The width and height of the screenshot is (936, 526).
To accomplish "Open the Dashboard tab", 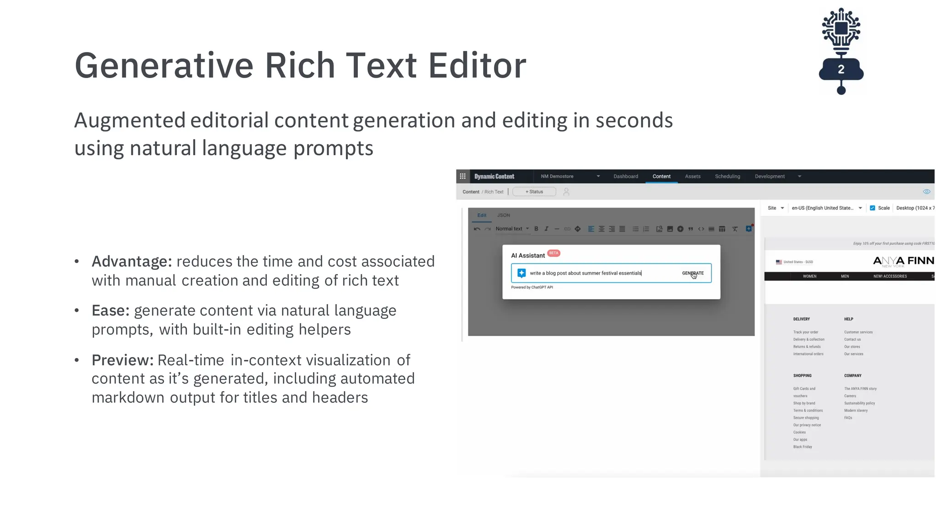I will coord(626,176).
